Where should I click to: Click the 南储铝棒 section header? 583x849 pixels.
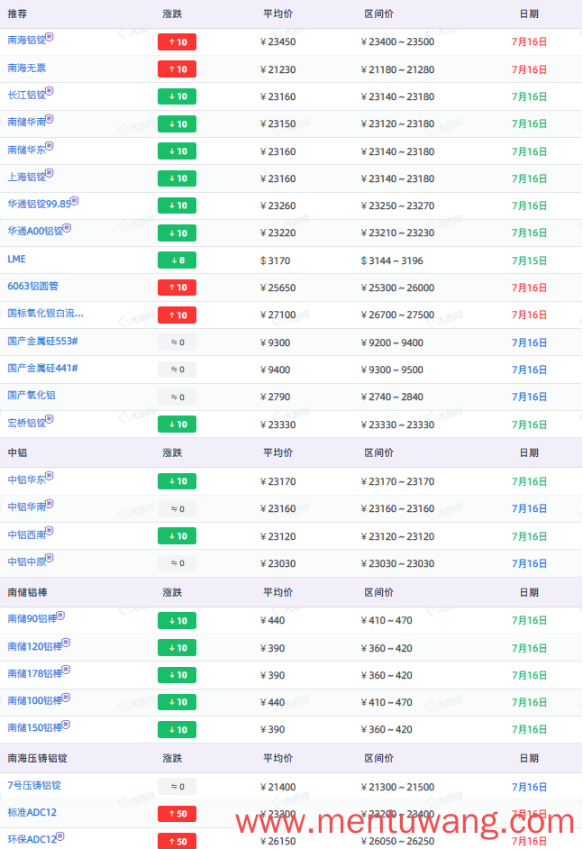tap(28, 592)
